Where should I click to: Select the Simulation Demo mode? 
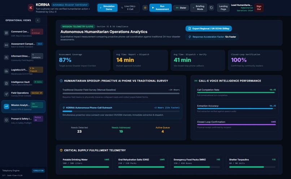(107, 8)
